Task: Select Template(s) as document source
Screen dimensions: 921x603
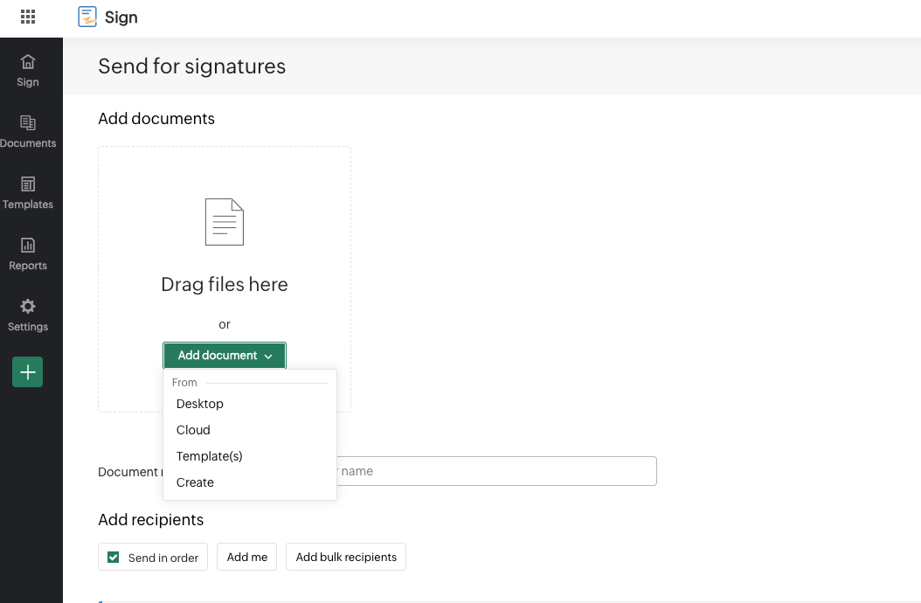Action: [x=210, y=456]
